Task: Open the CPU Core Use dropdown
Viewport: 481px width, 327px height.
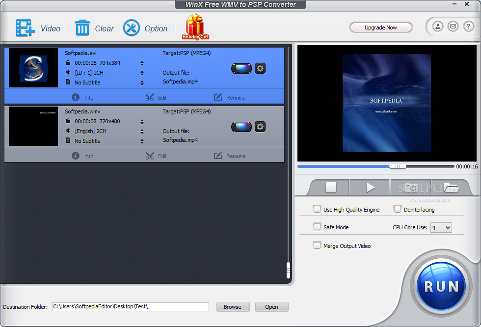Action: click(441, 228)
